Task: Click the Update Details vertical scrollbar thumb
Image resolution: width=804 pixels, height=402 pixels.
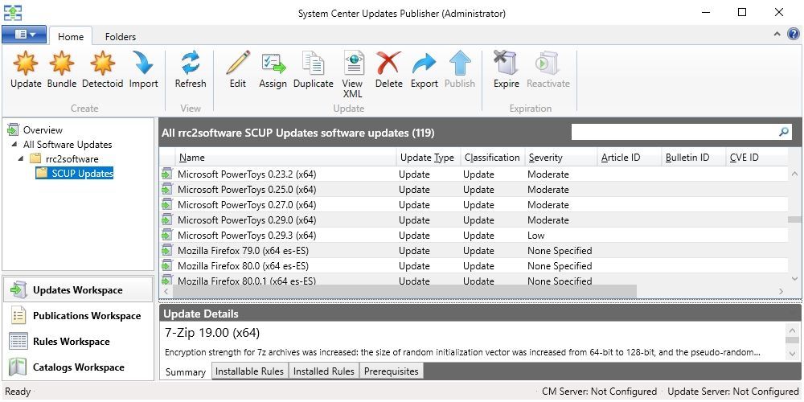Action: pyautogui.click(x=792, y=340)
